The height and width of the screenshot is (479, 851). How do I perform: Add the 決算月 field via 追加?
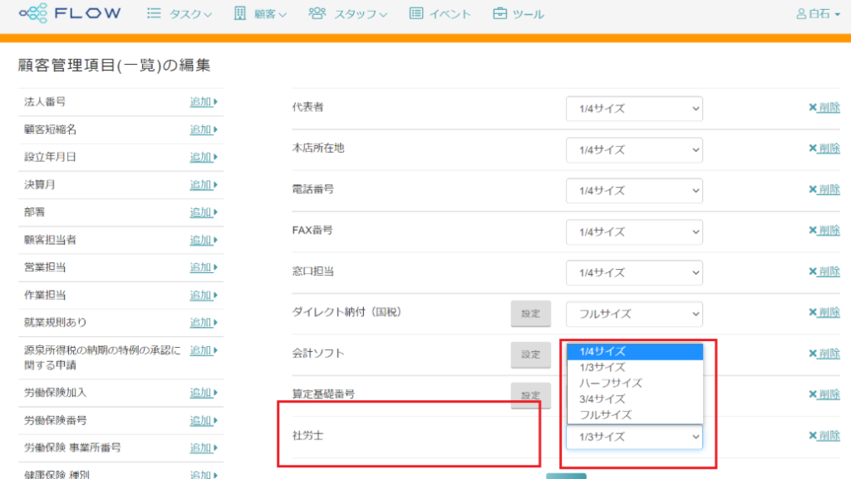point(200,184)
